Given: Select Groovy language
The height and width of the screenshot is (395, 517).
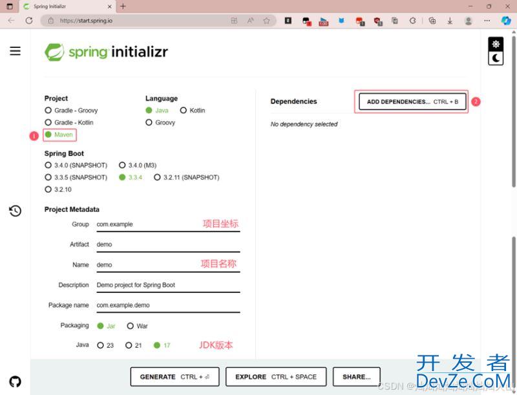Looking at the screenshot, I should pos(160,122).
